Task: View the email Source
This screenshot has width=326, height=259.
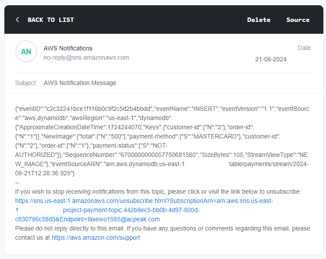Action: 298,20
